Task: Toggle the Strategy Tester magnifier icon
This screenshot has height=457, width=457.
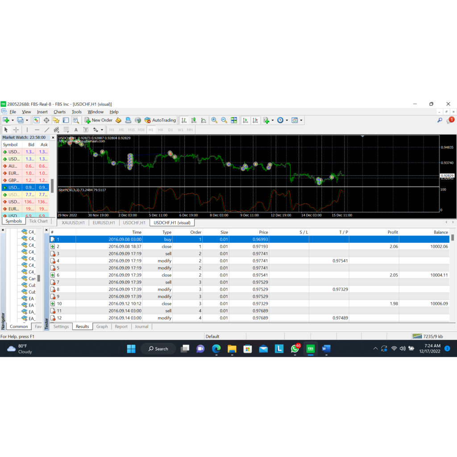Action: [76, 120]
